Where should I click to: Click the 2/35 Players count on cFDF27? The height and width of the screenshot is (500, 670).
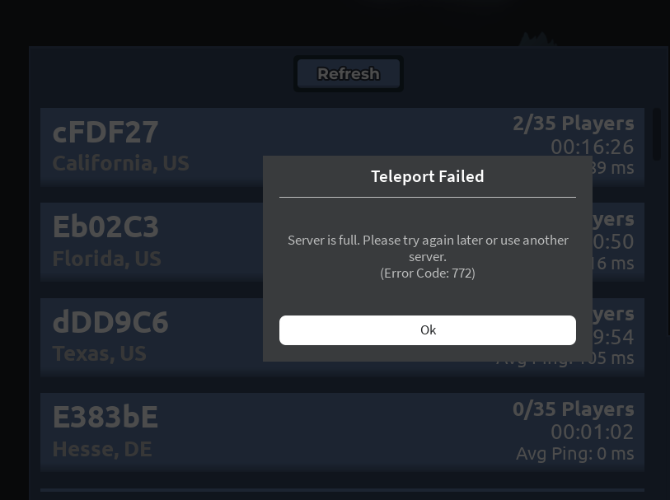pos(574,123)
